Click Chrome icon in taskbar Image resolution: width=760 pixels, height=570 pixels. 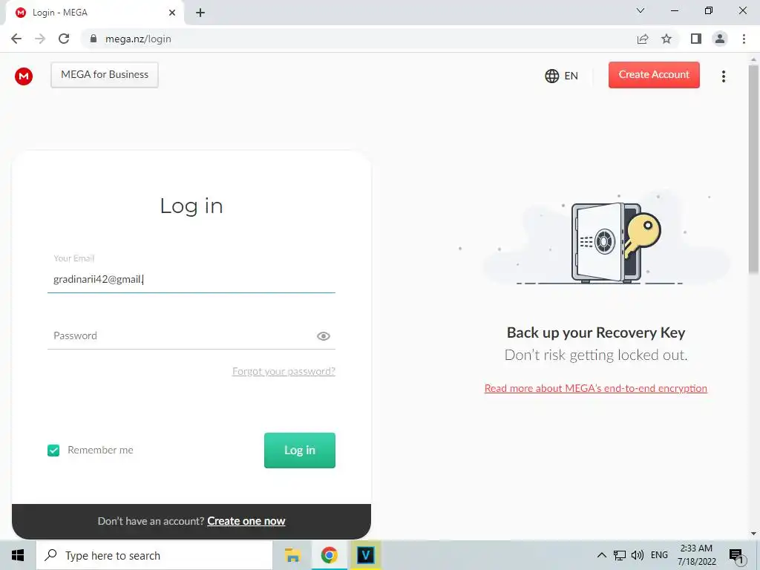[x=329, y=555]
